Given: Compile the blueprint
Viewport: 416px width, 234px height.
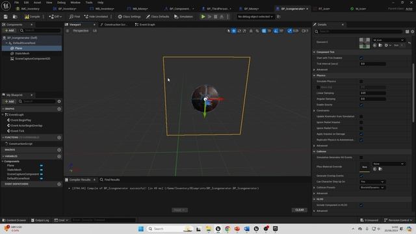Looking at the screenshot, I should tap(32, 17).
